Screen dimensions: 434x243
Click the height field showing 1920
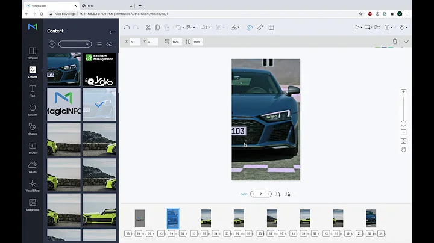(197, 42)
